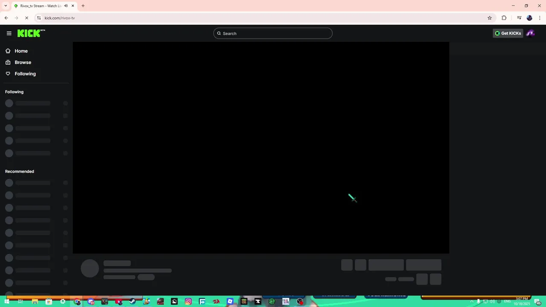The width and height of the screenshot is (546, 307).
Task: View site information icon in address bar
Action: pos(39,18)
